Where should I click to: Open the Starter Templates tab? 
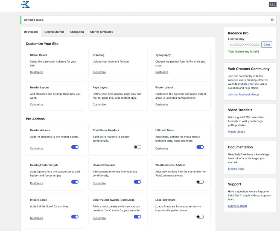click(x=101, y=32)
